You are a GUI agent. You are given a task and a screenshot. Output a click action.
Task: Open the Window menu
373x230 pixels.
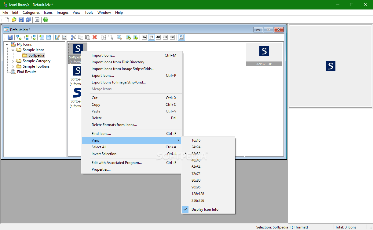(x=104, y=13)
